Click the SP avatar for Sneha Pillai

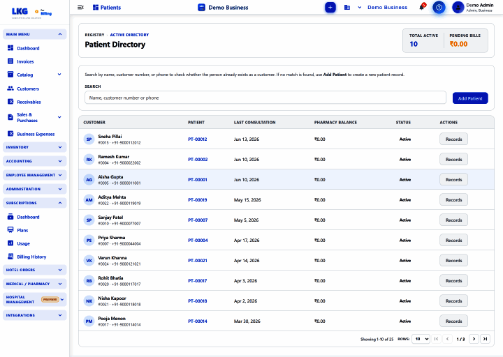coord(89,139)
